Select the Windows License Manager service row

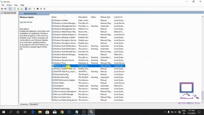[88, 23]
